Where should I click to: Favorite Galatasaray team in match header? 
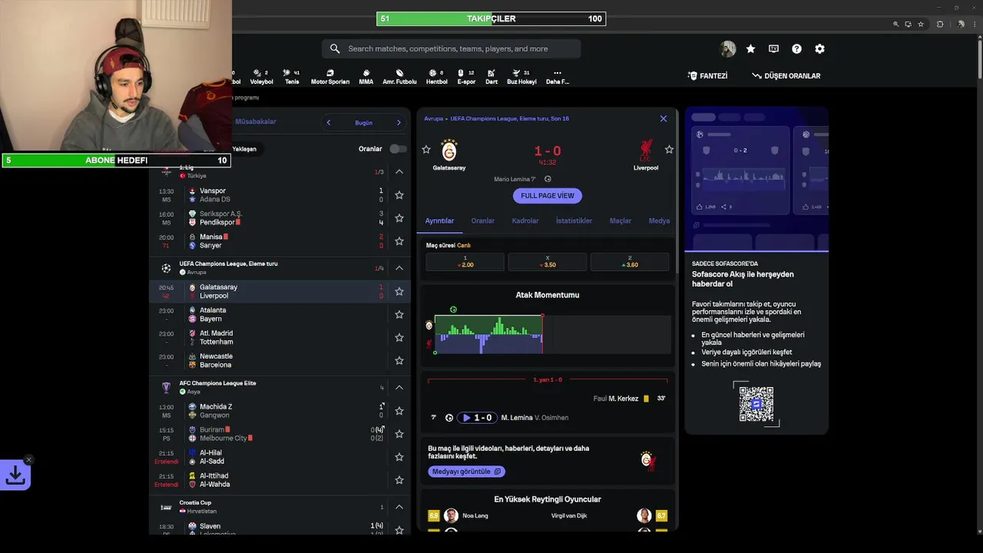click(426, 150)
